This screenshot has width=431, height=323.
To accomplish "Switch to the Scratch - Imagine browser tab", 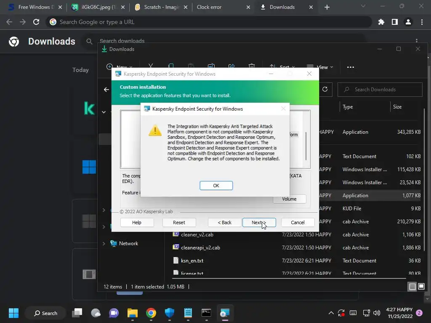I will click(161, 7).
